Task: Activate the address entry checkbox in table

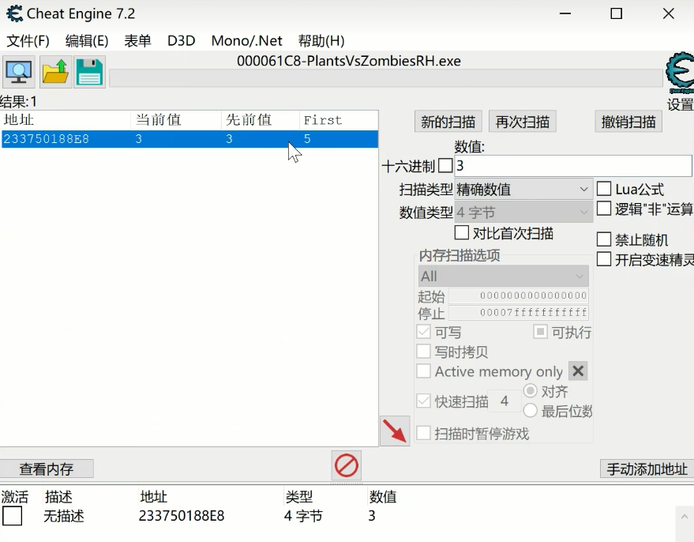Action: point(12,517)
